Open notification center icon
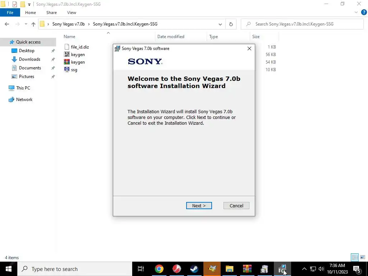368x276 pixels. tap(357, 269)
